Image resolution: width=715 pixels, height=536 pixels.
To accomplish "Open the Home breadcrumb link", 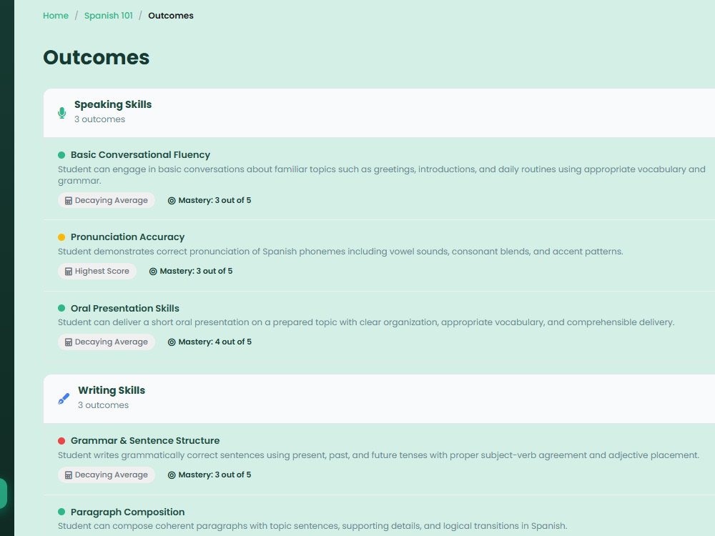I will [x=56, y=16].
